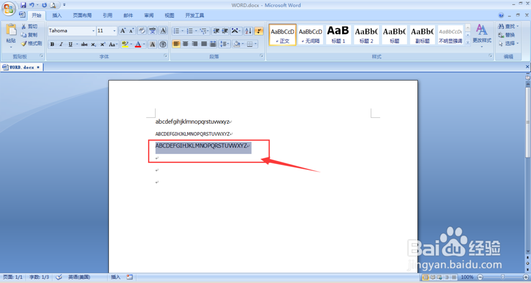The width and height of the screenshot is (531, 283).
Task: Copy the selection (复制)
Action: [x=29, y=35]
